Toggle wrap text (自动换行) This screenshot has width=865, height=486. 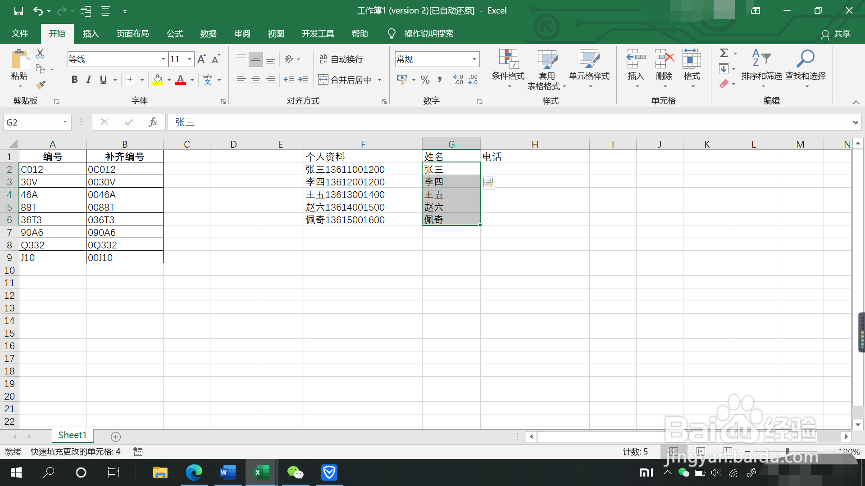(341, 59)
